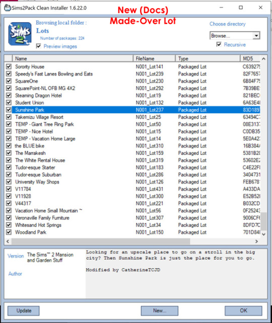Uncheck the Woodland Park checkbox

pos(9,232)
